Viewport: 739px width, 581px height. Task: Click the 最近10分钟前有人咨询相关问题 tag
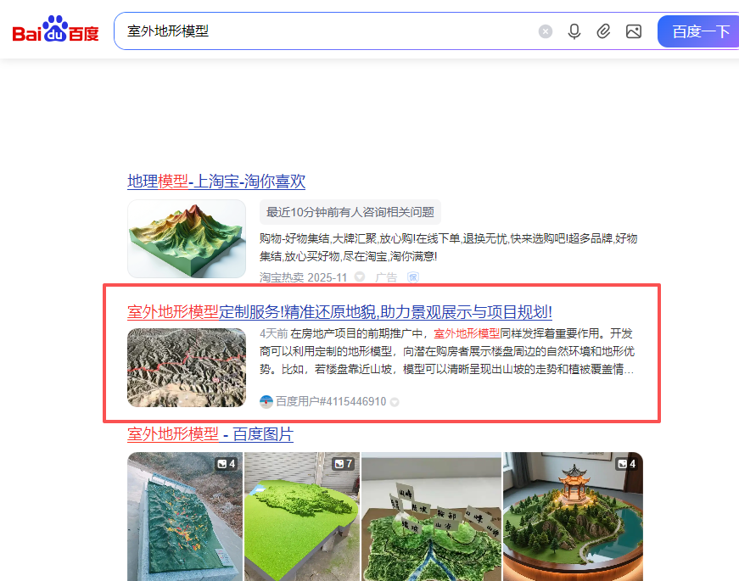(x=350, y=212)
